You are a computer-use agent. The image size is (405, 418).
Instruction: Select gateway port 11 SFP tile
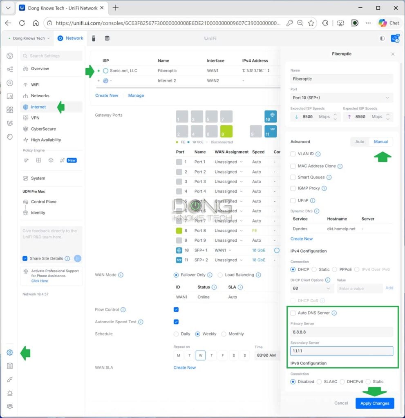271,131
